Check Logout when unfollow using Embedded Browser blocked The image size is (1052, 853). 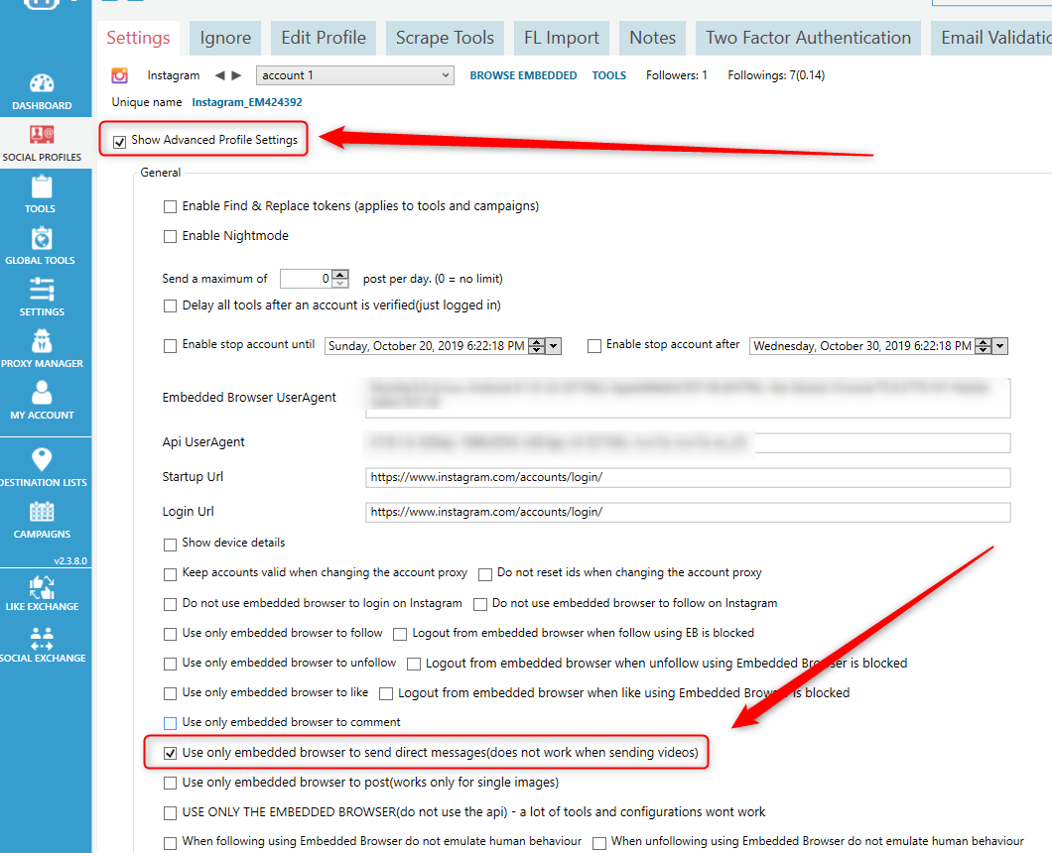click(x=413, y=664)
